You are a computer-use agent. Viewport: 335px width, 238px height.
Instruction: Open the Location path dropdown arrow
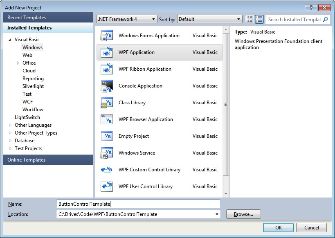coord(217,214)
